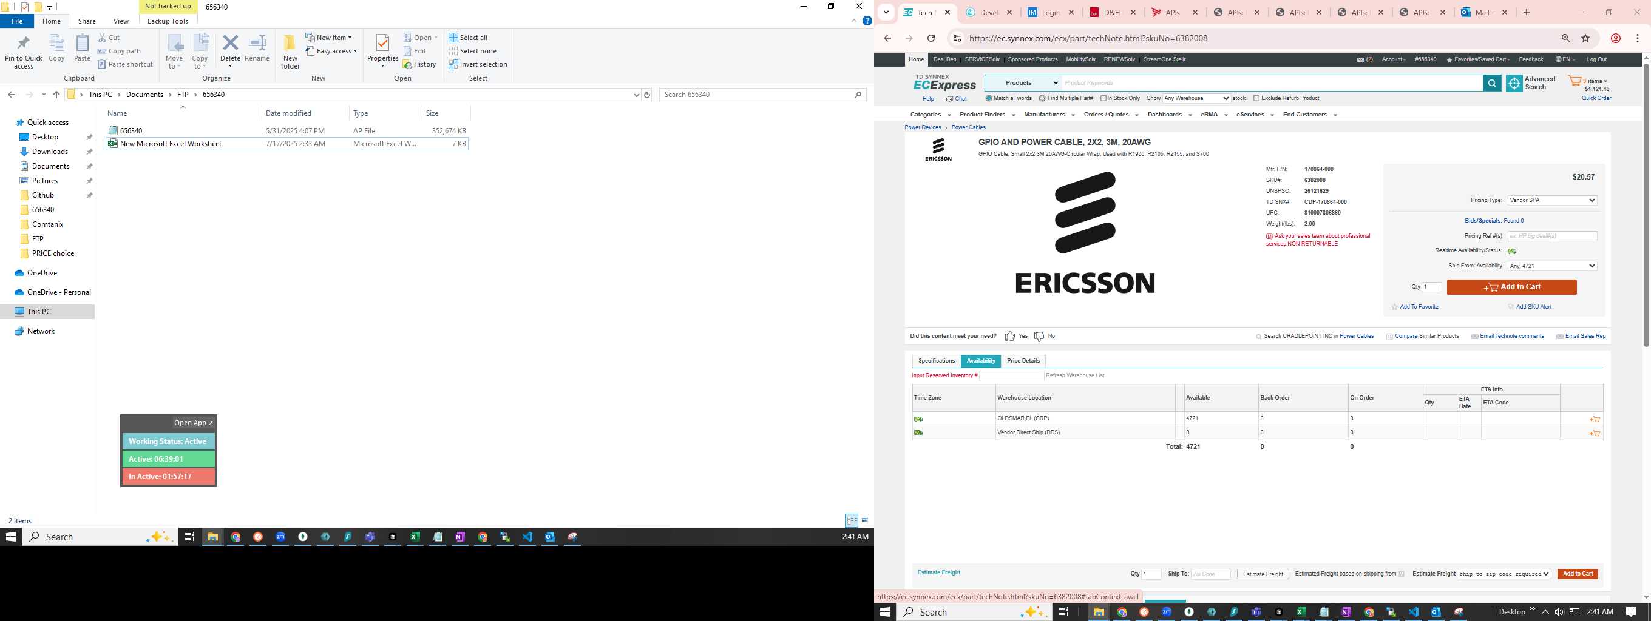Screen dimensions: 1651x621
Task: Click Invert selection in Explorer ribbon
Action: tap(478, 65)
